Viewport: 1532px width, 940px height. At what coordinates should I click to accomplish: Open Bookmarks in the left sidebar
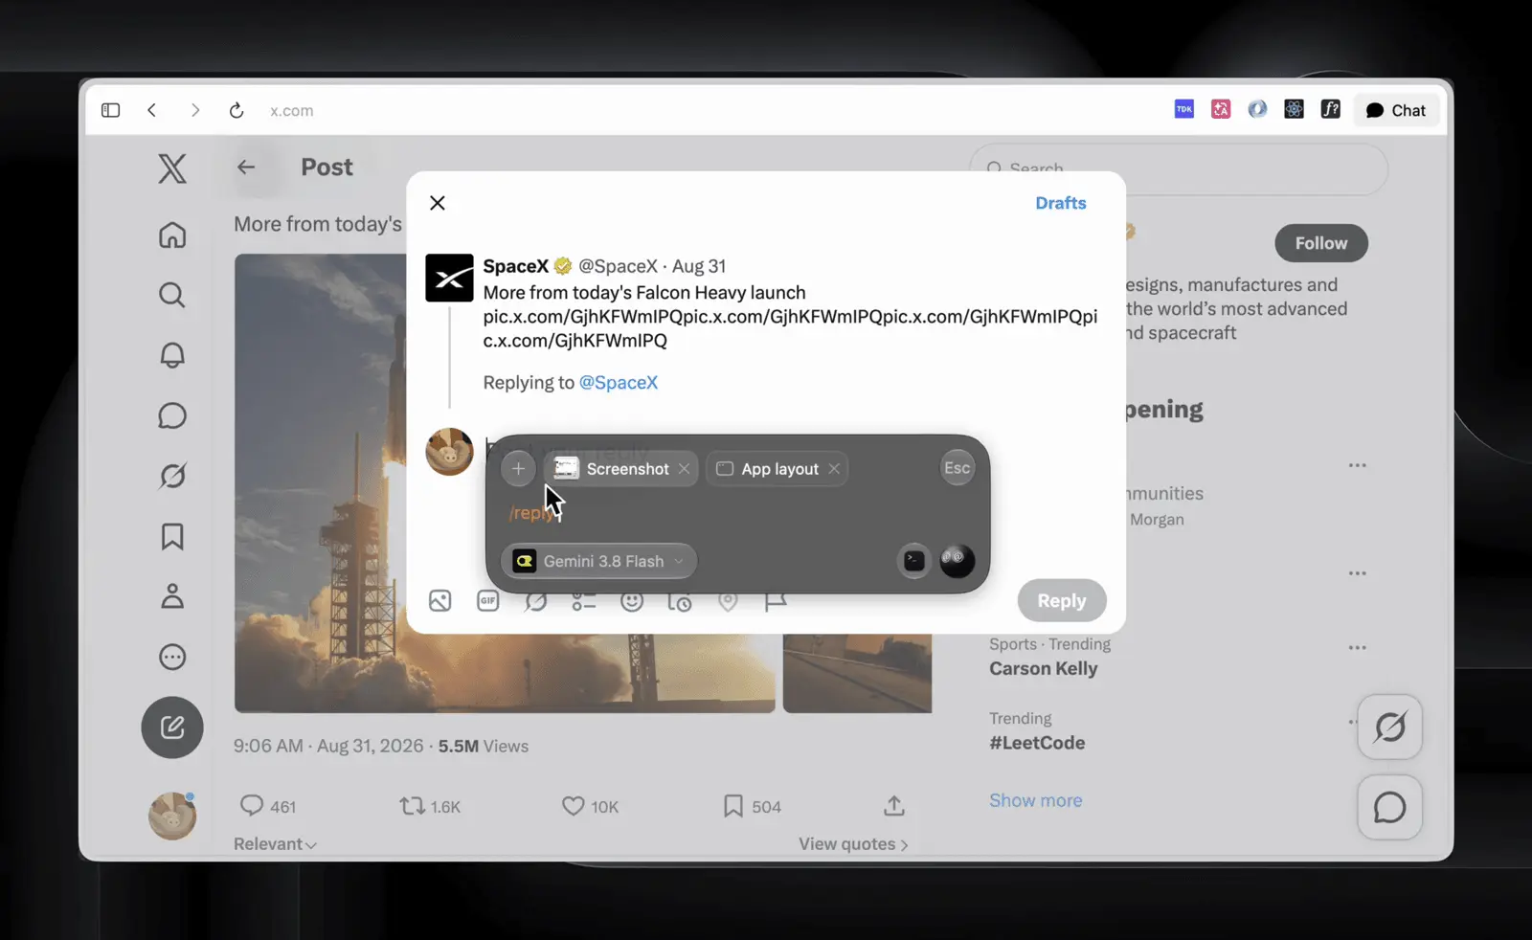(x=172, y=536)
